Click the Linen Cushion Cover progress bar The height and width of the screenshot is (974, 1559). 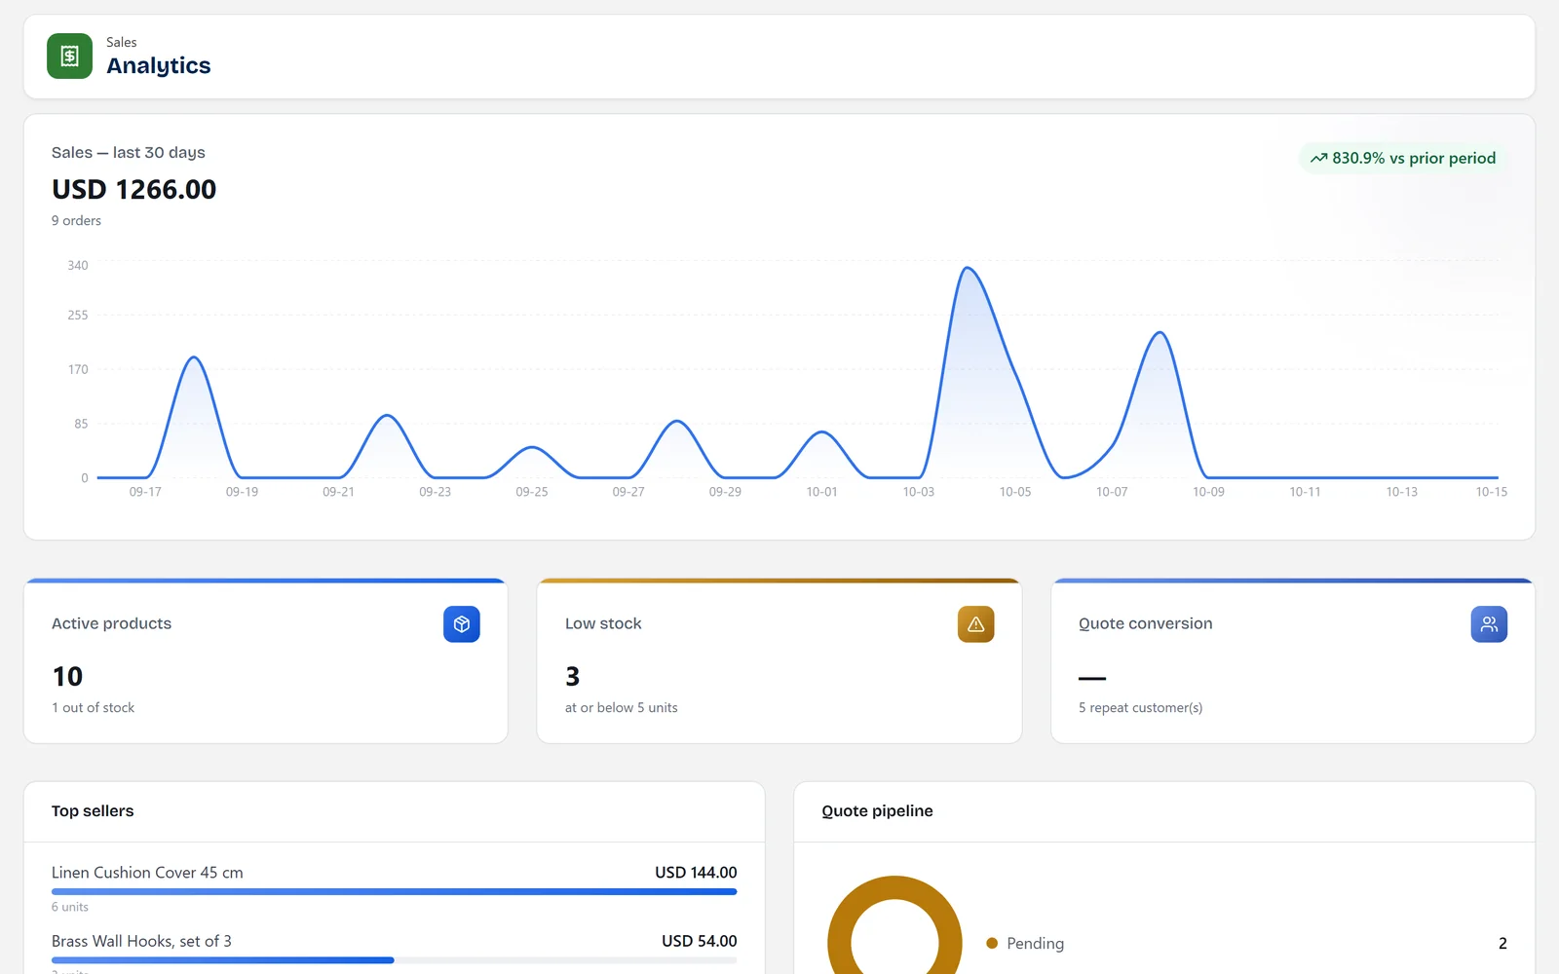click(394, 891)
